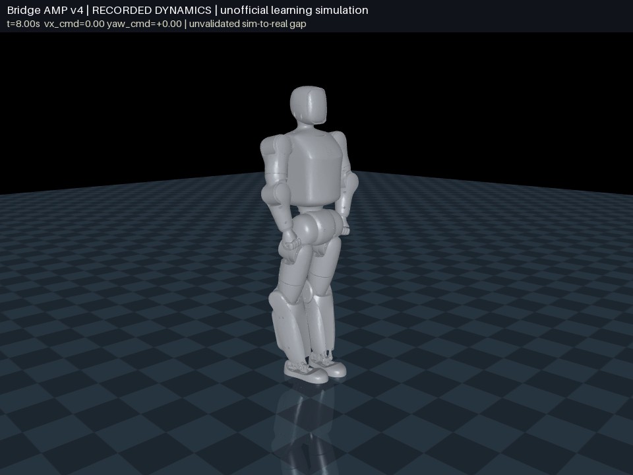This screenshot has height=475, width=633.
Task: Click the "yaw_cmd=+0.00" value
Action: [x=144, y=24]
